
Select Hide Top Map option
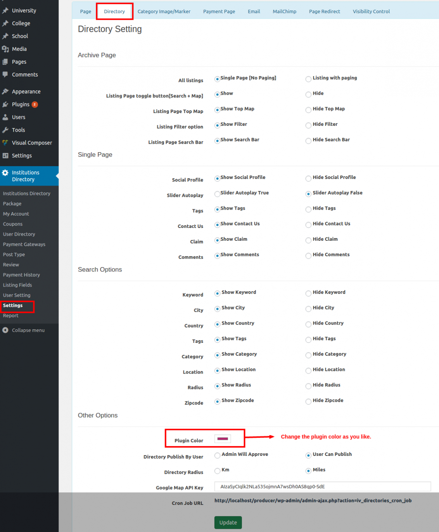pyautogui.click(x=308, y=110)
